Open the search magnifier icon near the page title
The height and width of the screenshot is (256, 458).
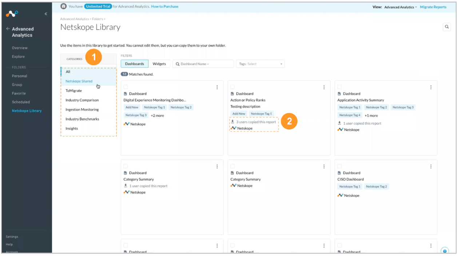pos(447,27)
